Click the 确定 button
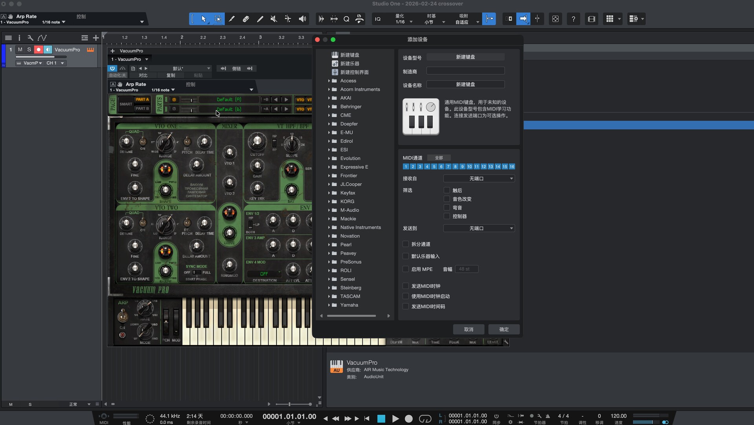This screenshot has height=425, width=754. click(x=504, y=329)
